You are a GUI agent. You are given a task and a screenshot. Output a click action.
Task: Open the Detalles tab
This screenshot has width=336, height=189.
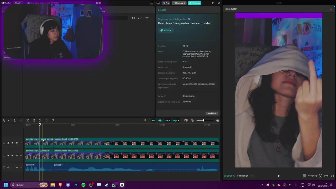[162, 10]
